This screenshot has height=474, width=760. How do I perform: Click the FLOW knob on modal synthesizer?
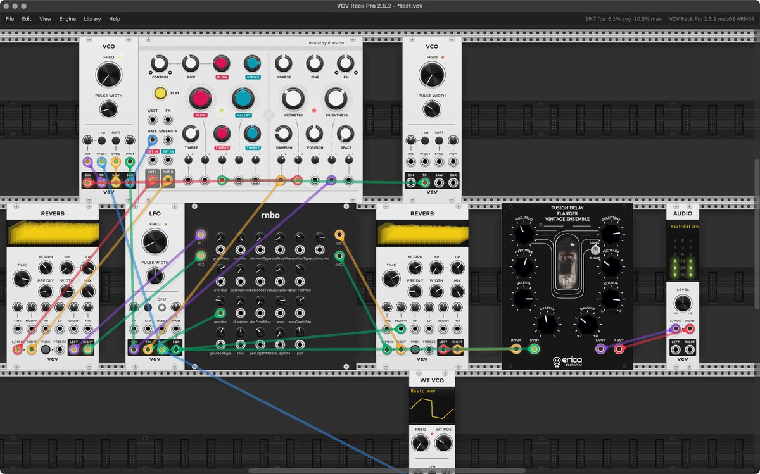click(x=201, y=98)
